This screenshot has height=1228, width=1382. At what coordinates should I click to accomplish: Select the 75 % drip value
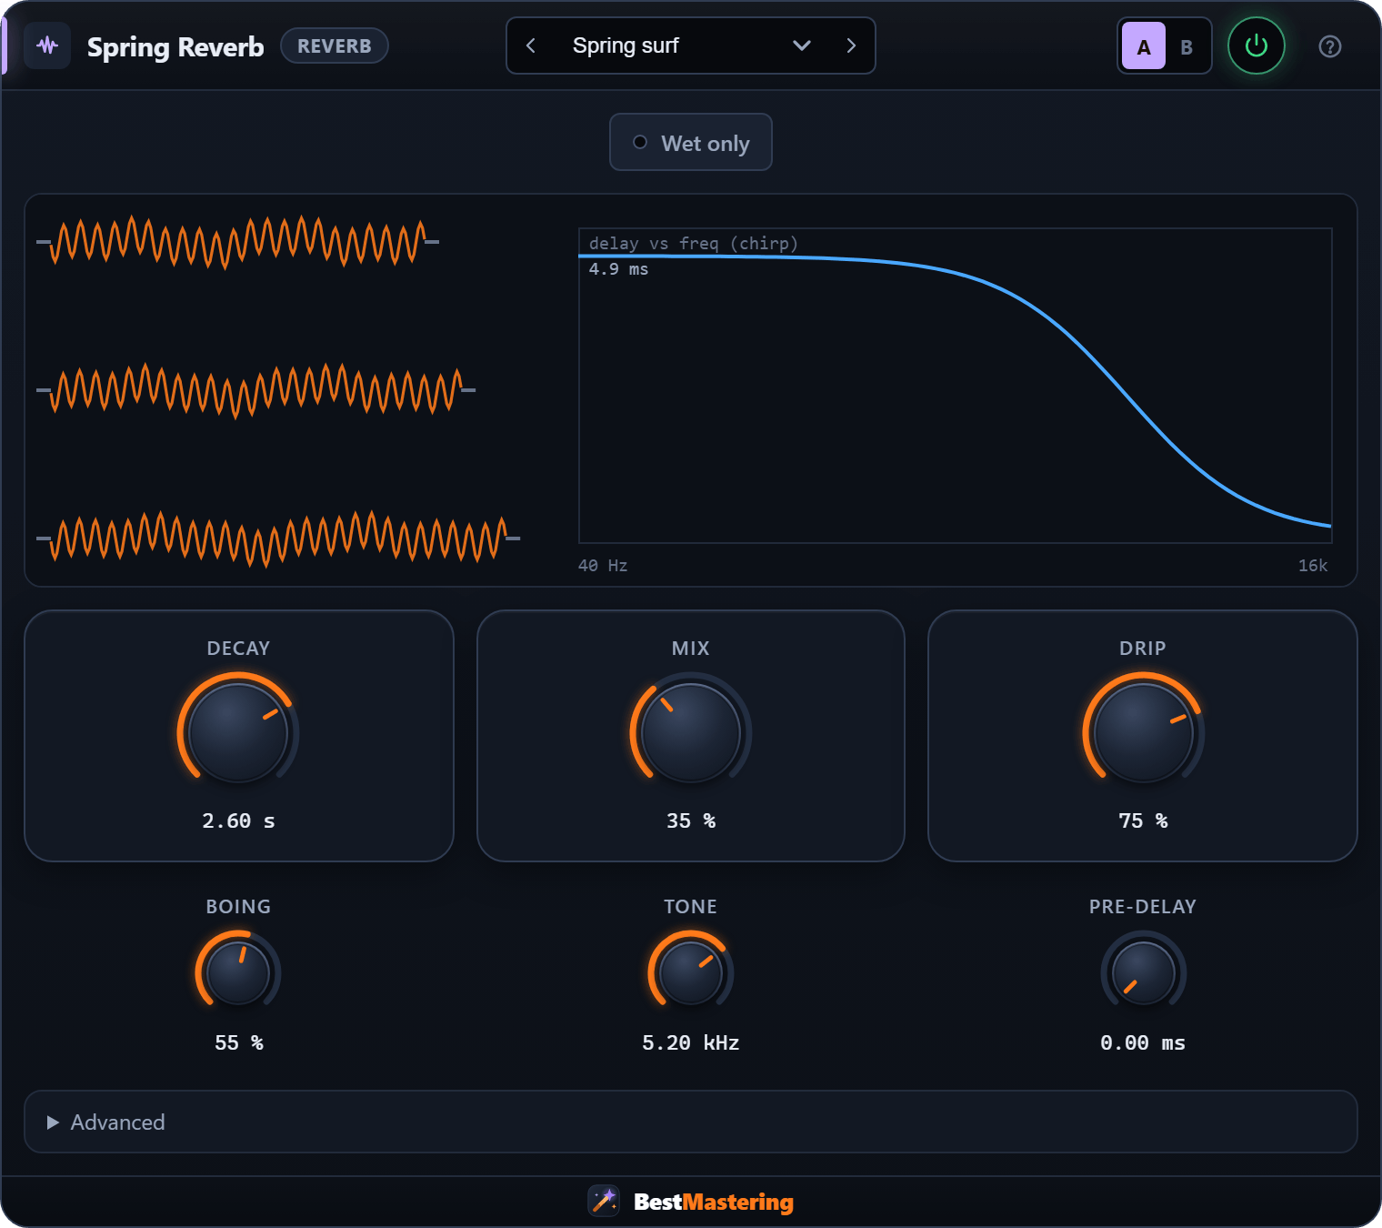pos(1143,820)
